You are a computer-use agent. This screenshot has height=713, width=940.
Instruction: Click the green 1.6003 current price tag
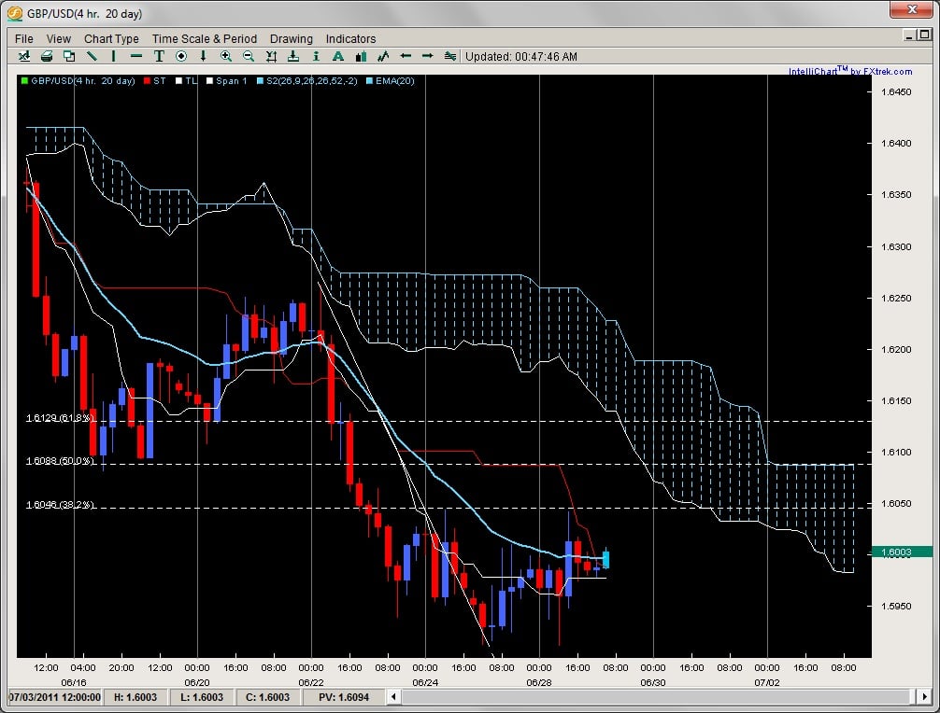pyautogui.click(x=900, y=552)
